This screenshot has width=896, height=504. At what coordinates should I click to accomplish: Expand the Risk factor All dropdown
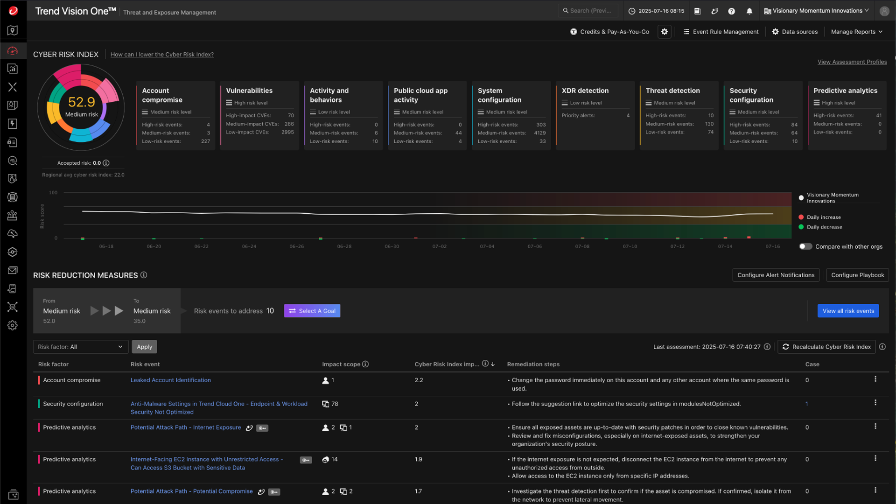pyautogui.click(x=80, y=347)
